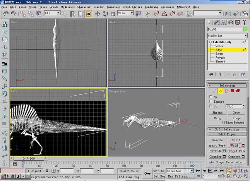The height and width of the screenshot is (181, 250).
Task: Activate the Select and Move tool
Action: 98,14
